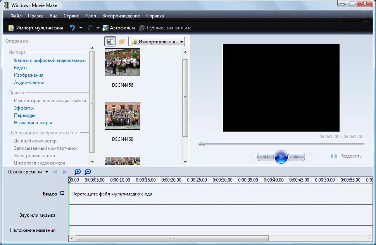
Task: Open the Справка menu
Action: (155, 16)
